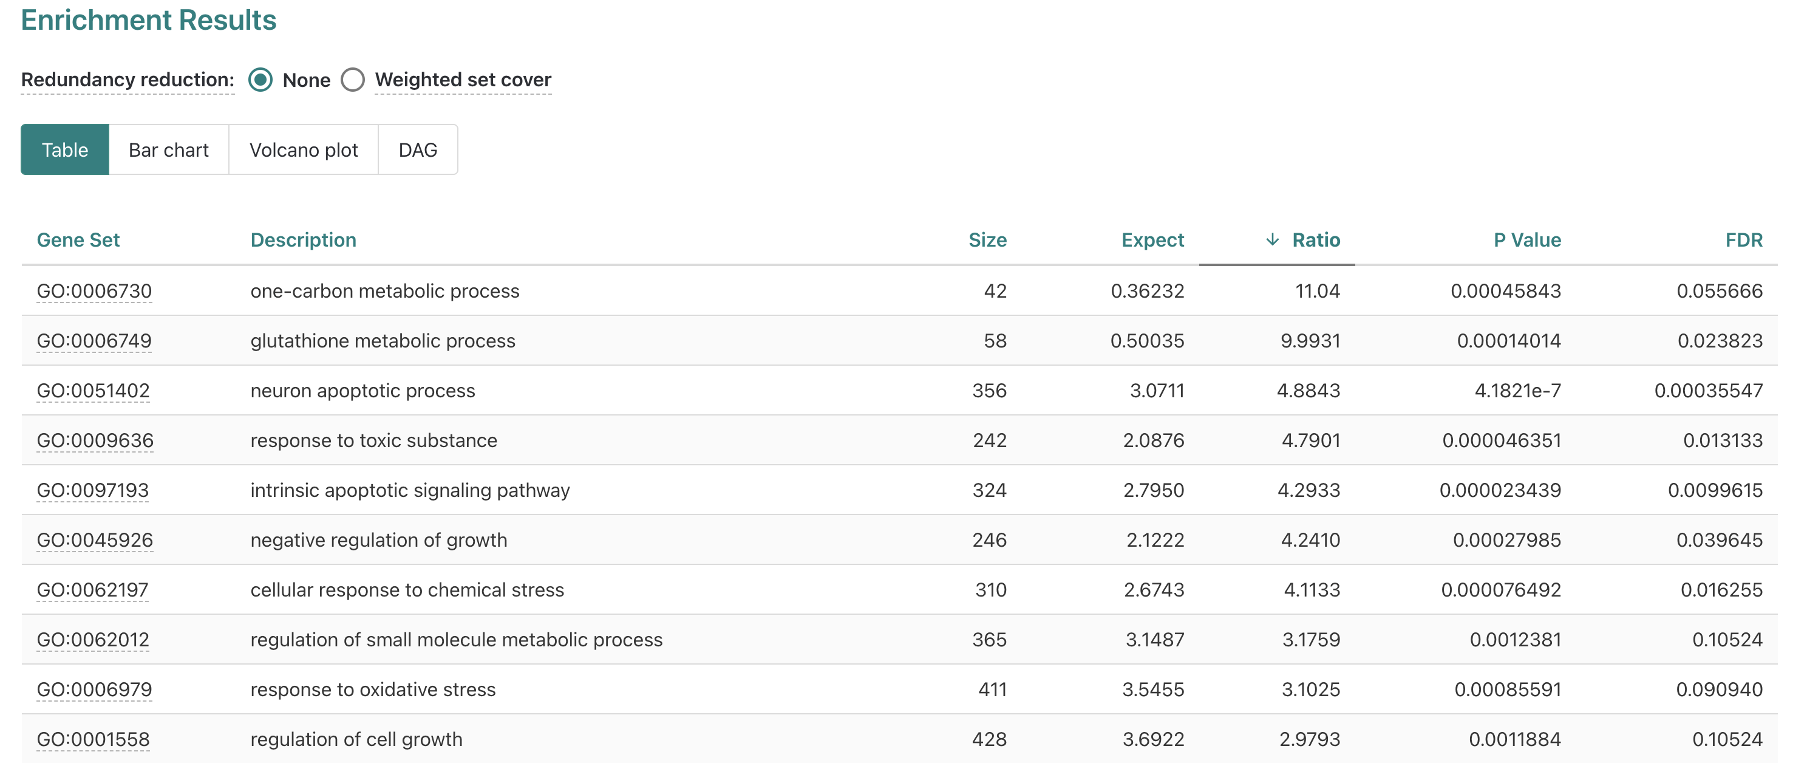1807x780 pixels.
Task: Click GO:0006979 oxidative stress link
Action: [94, 690]
